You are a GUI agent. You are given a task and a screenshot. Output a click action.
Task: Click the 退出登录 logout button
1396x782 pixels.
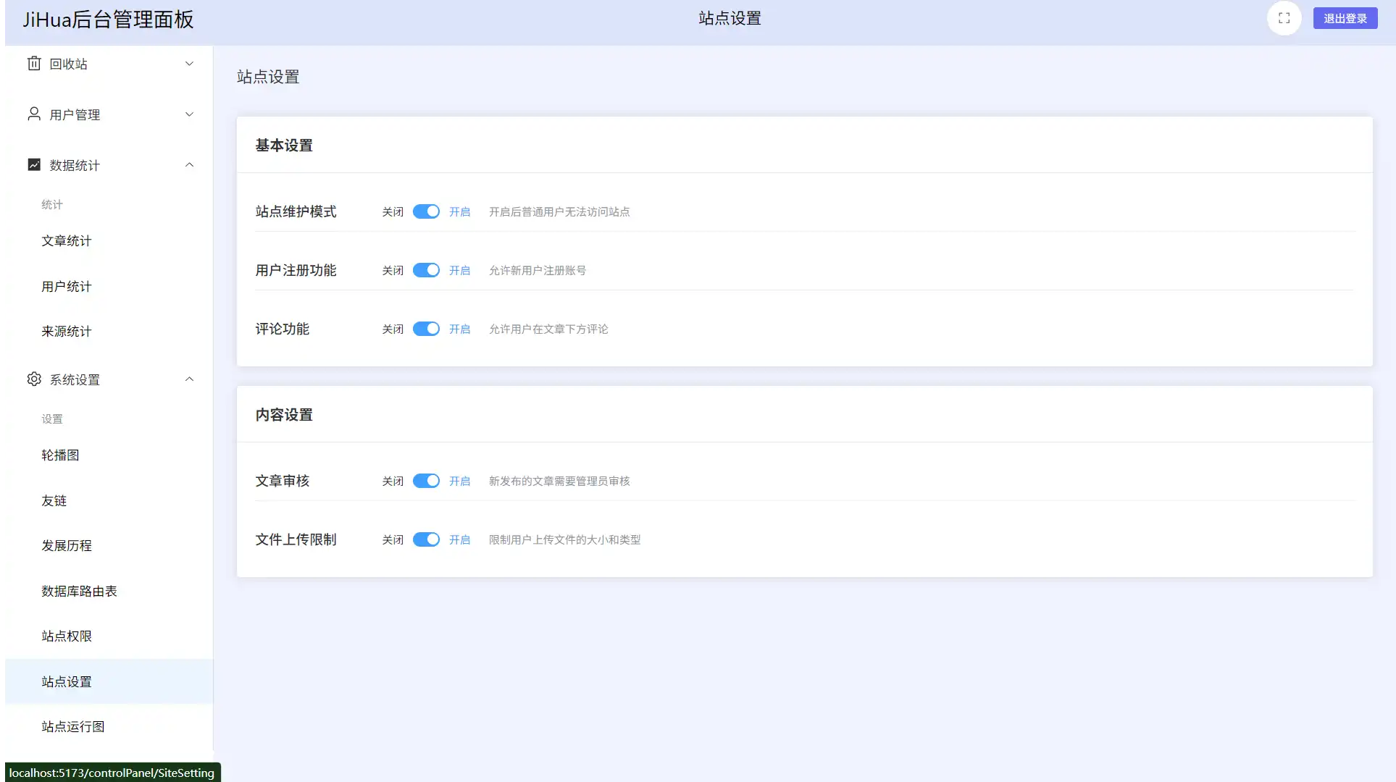pos(1345,17)
